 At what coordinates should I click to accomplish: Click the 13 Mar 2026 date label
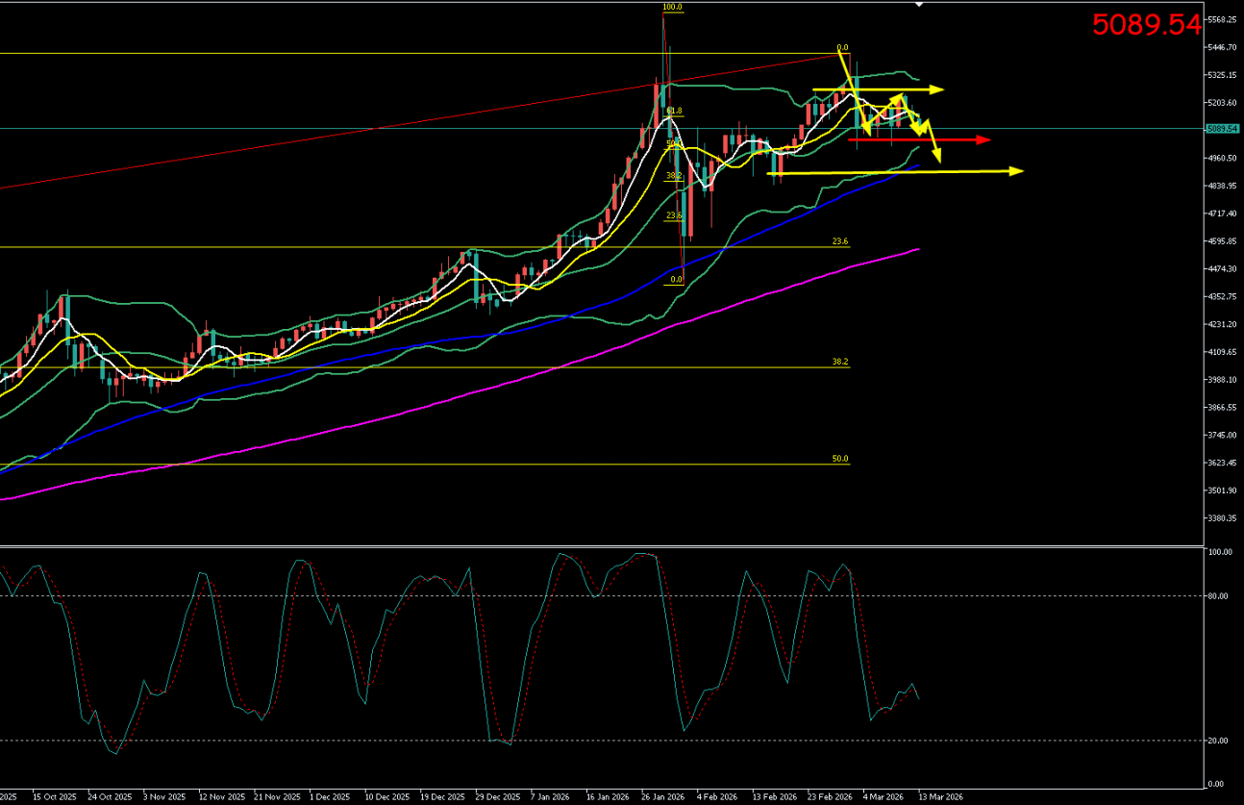(x=941, y=797)
